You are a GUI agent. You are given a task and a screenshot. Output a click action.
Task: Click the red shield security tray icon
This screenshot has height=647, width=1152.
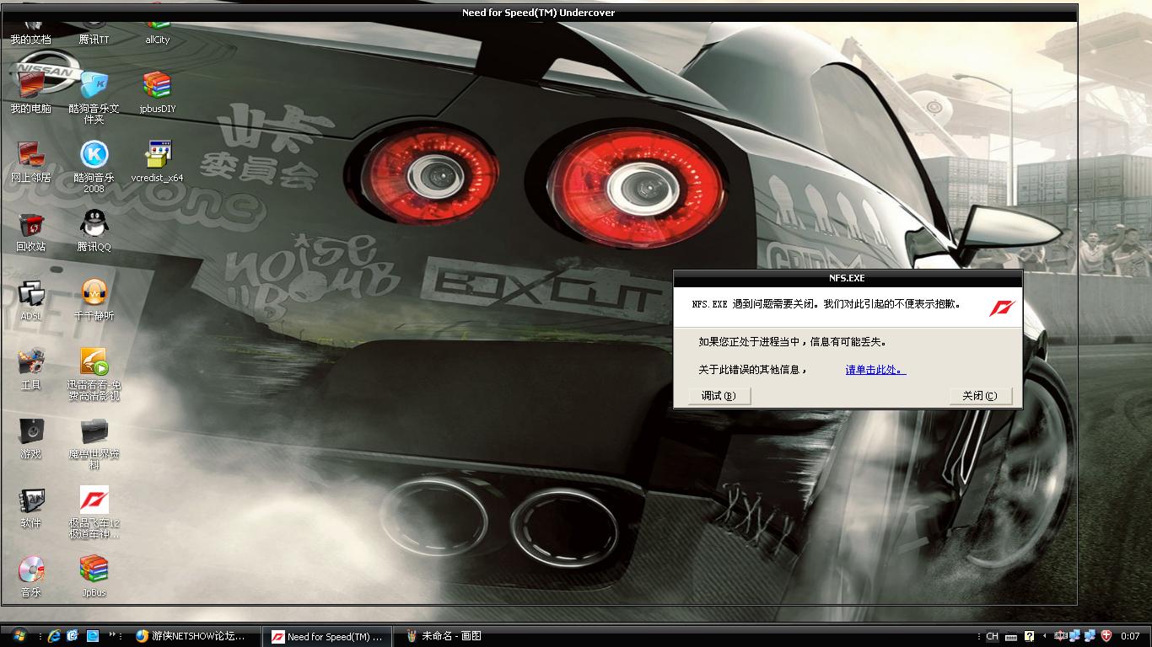(x=1106, y=636)
